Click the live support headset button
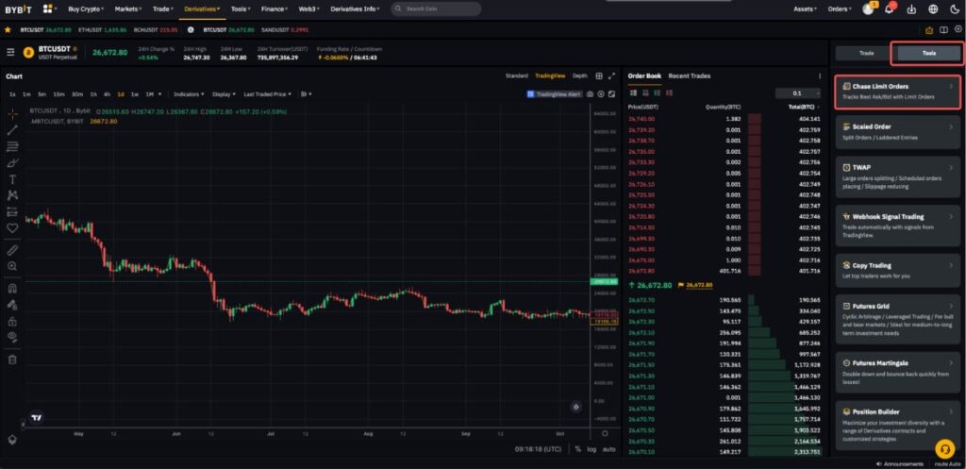 [944, 448]
